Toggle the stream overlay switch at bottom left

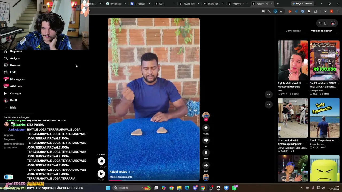pyautogui.click(x=8, y=177)
